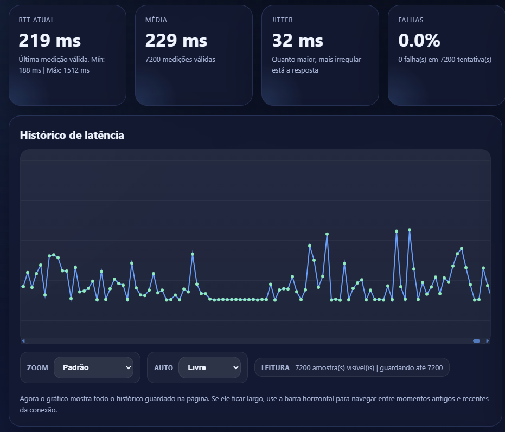The image size is (505, 432).
Task: Click the 229 ms average value
Action: [176, 41]
